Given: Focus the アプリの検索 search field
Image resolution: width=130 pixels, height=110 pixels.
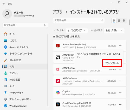Looking at the screenshot, I should 79,21.
